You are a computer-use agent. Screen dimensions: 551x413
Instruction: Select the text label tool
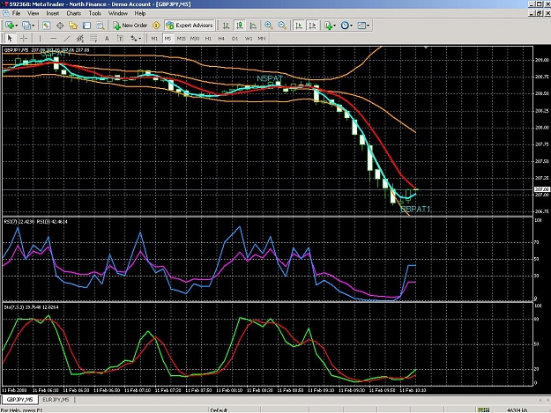[x=107, y=38]
